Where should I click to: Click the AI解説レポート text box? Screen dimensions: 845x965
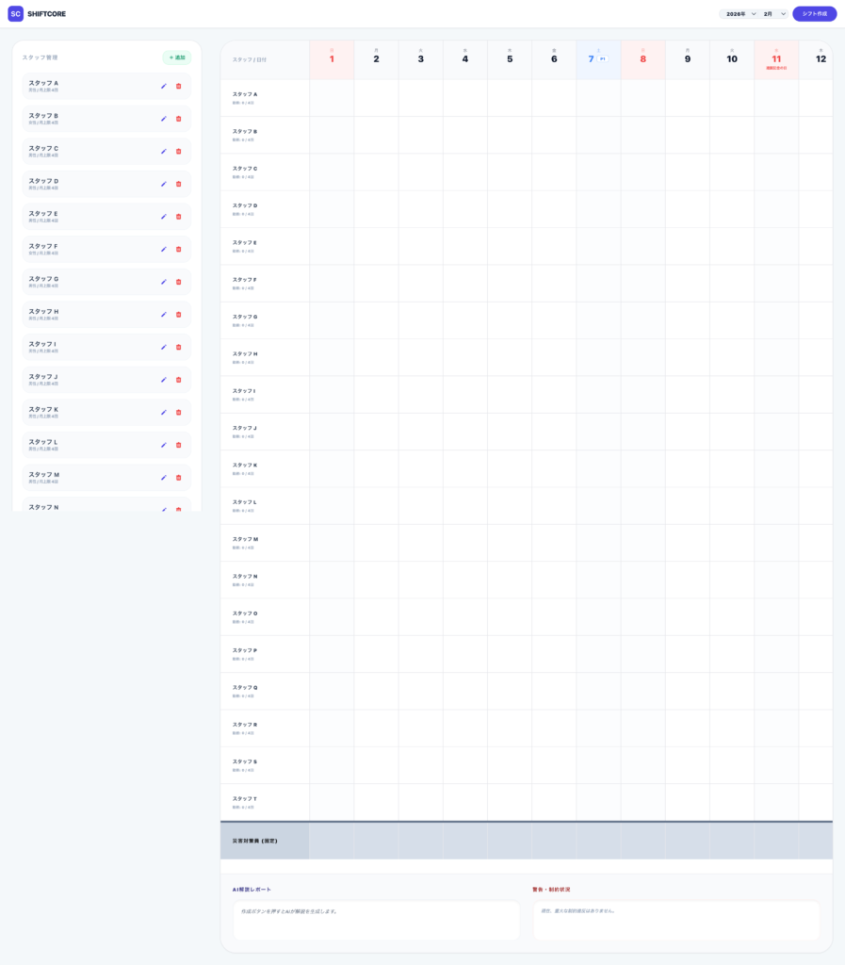point(376,920)
